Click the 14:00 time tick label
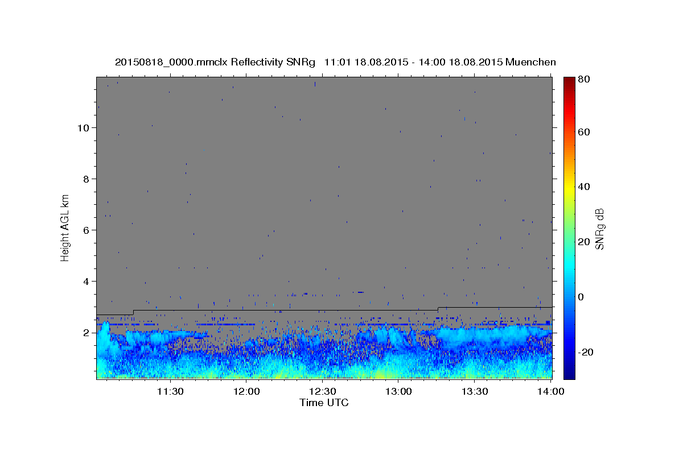Screen dimensions: 683x455 [550, 392]
